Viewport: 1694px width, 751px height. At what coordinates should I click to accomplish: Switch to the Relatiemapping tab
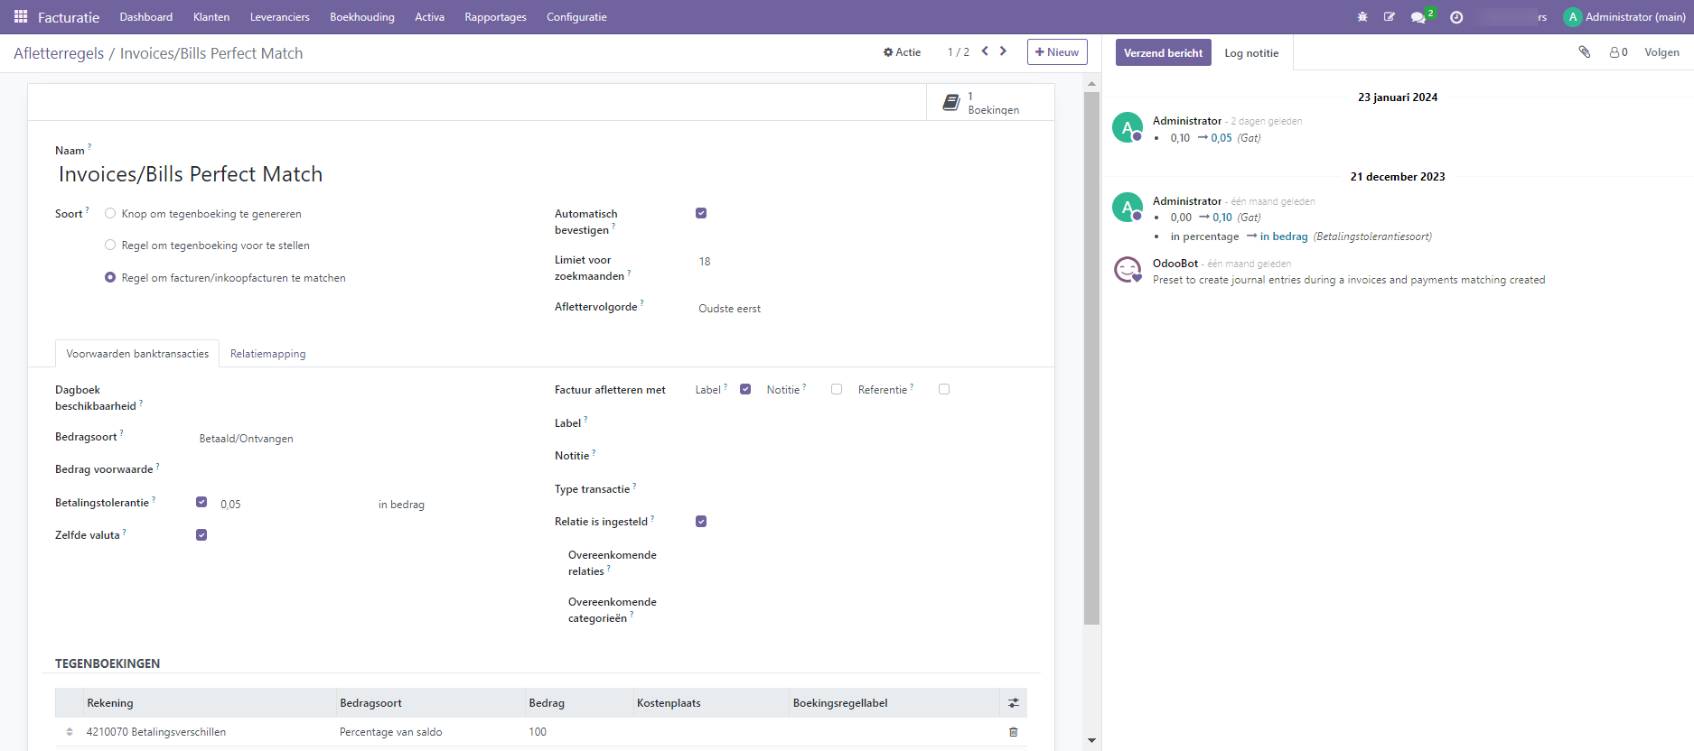[267, 354]
